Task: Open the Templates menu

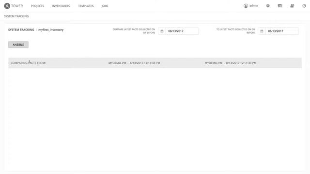Action: pyautogui.click(x=86, y=6)
